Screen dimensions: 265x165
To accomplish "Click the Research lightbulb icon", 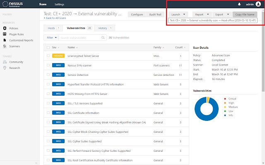I will tap(5, 68).
